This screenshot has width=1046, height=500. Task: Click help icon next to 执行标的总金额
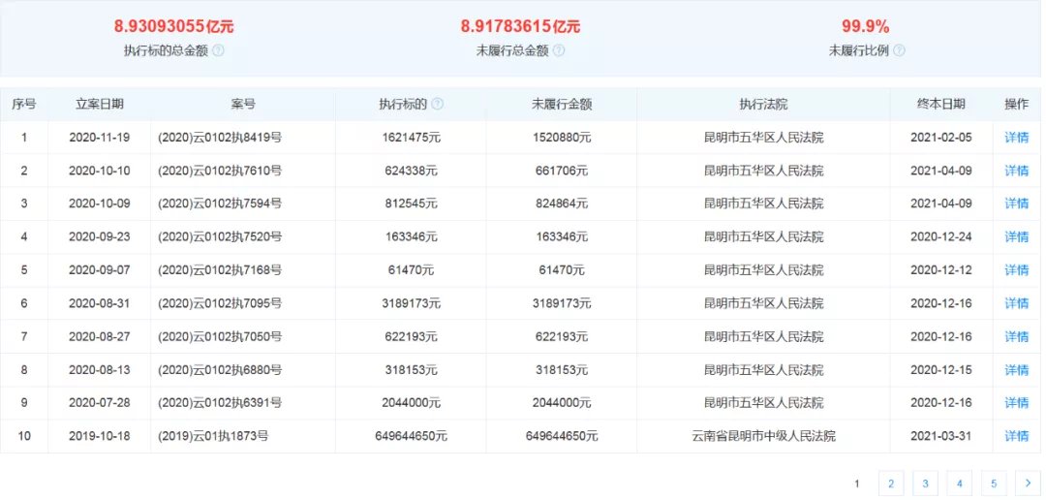[218, 50]
